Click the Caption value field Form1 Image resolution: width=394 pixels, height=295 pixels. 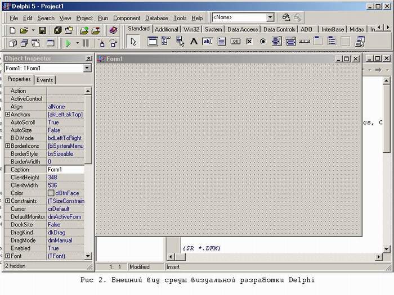[65, 169]
